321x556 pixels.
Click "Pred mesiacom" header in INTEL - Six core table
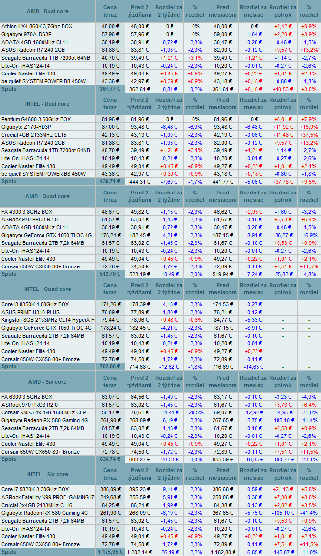coord(223,474)
